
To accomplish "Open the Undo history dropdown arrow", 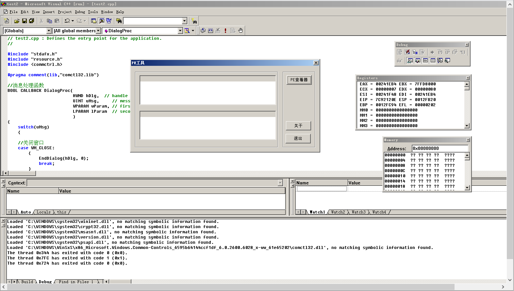I will coord(73,21).
